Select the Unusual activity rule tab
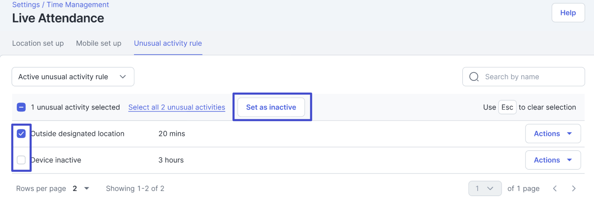This screenshot has height=210, width=594. click(168, 43)
